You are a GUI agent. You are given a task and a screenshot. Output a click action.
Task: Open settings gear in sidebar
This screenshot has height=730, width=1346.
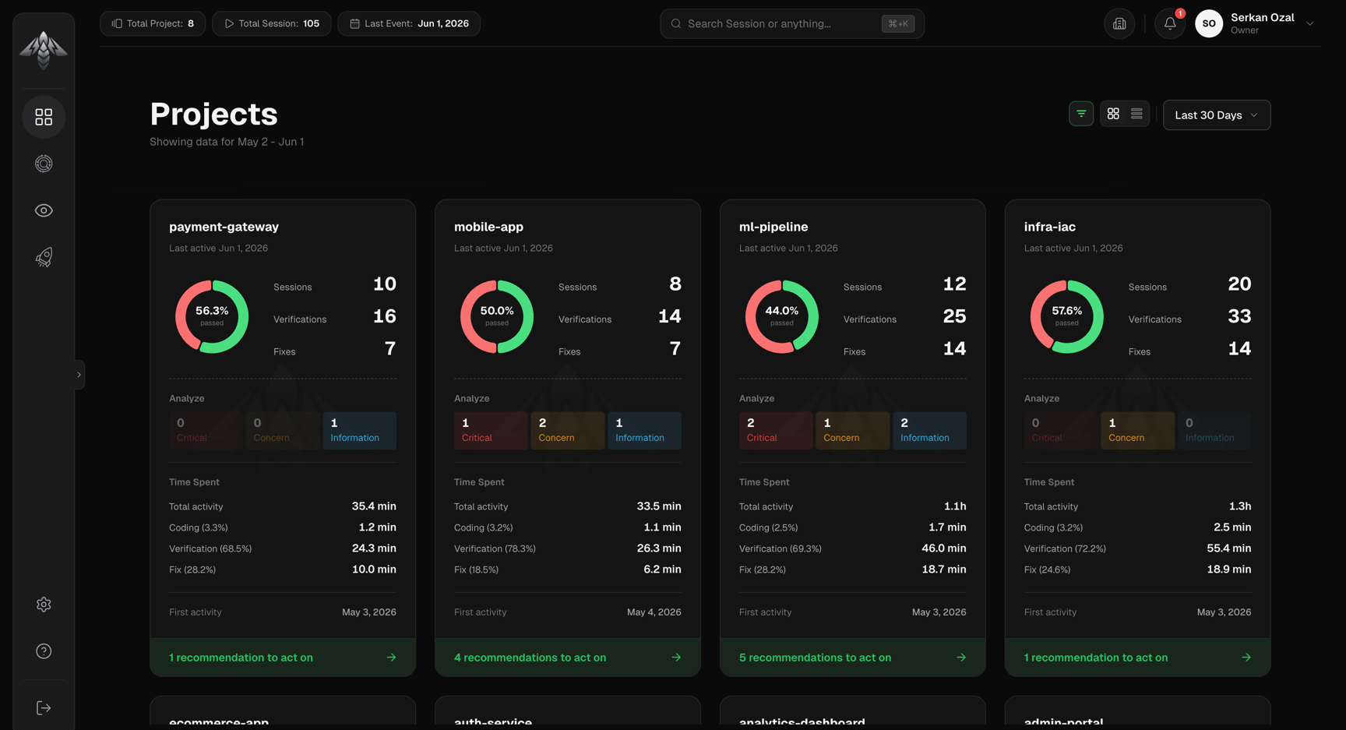(x=44, y=605)
